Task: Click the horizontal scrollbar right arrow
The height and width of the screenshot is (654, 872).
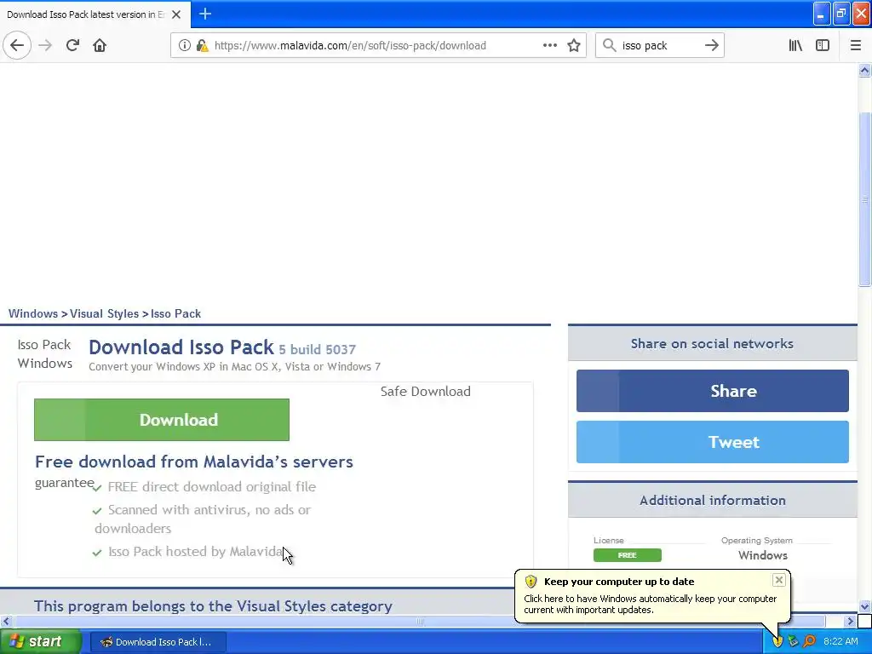Action: tap(851, 621)
